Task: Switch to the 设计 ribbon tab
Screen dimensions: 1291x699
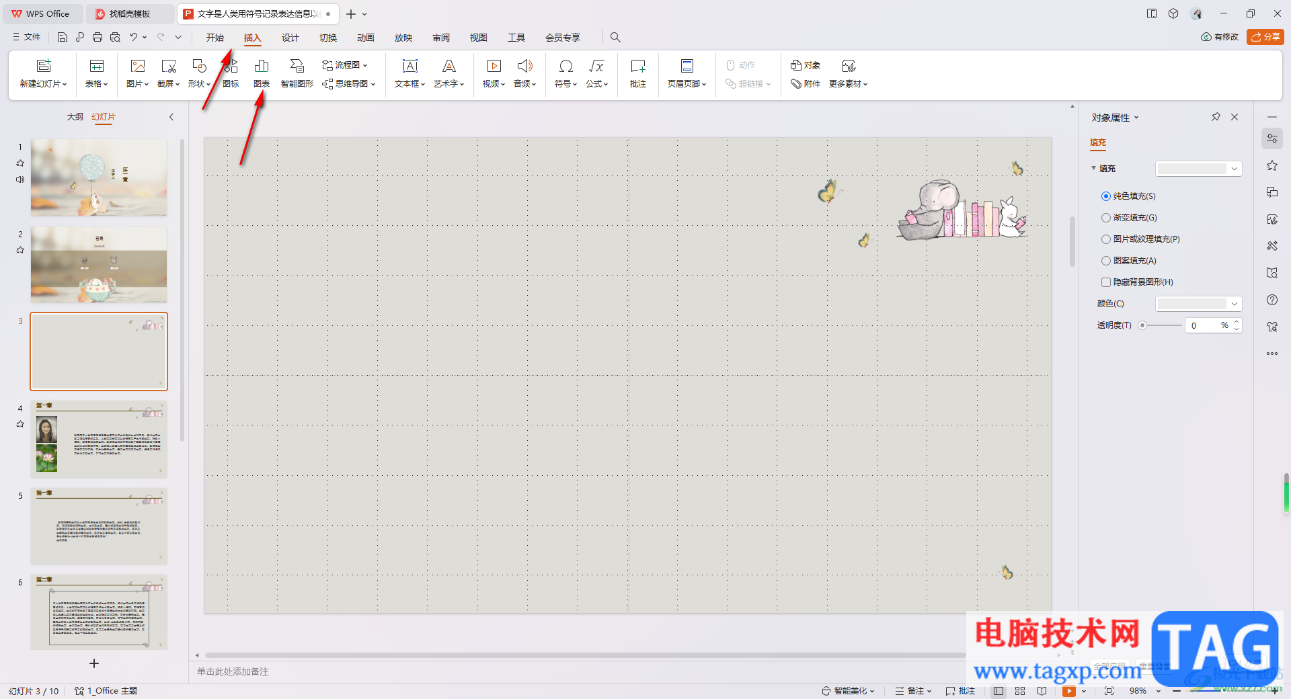Action: 290,38
